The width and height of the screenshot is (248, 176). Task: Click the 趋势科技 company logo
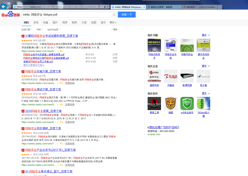(x=154, y=76)
